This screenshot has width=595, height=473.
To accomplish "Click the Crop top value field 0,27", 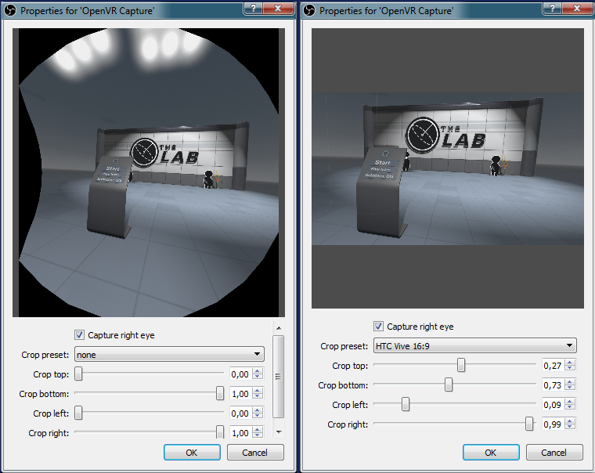I will 553,366.
